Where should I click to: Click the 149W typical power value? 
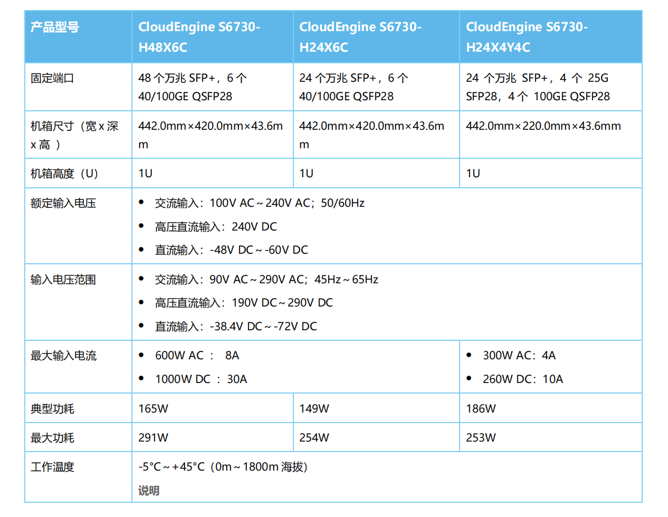[314, 409]
